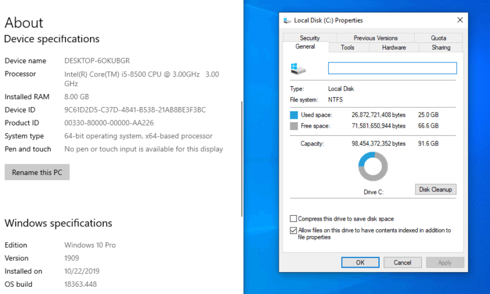Click the 25.0 GB used space value
The height and width of the screenshot is (294, 490).
pos(428,115)
